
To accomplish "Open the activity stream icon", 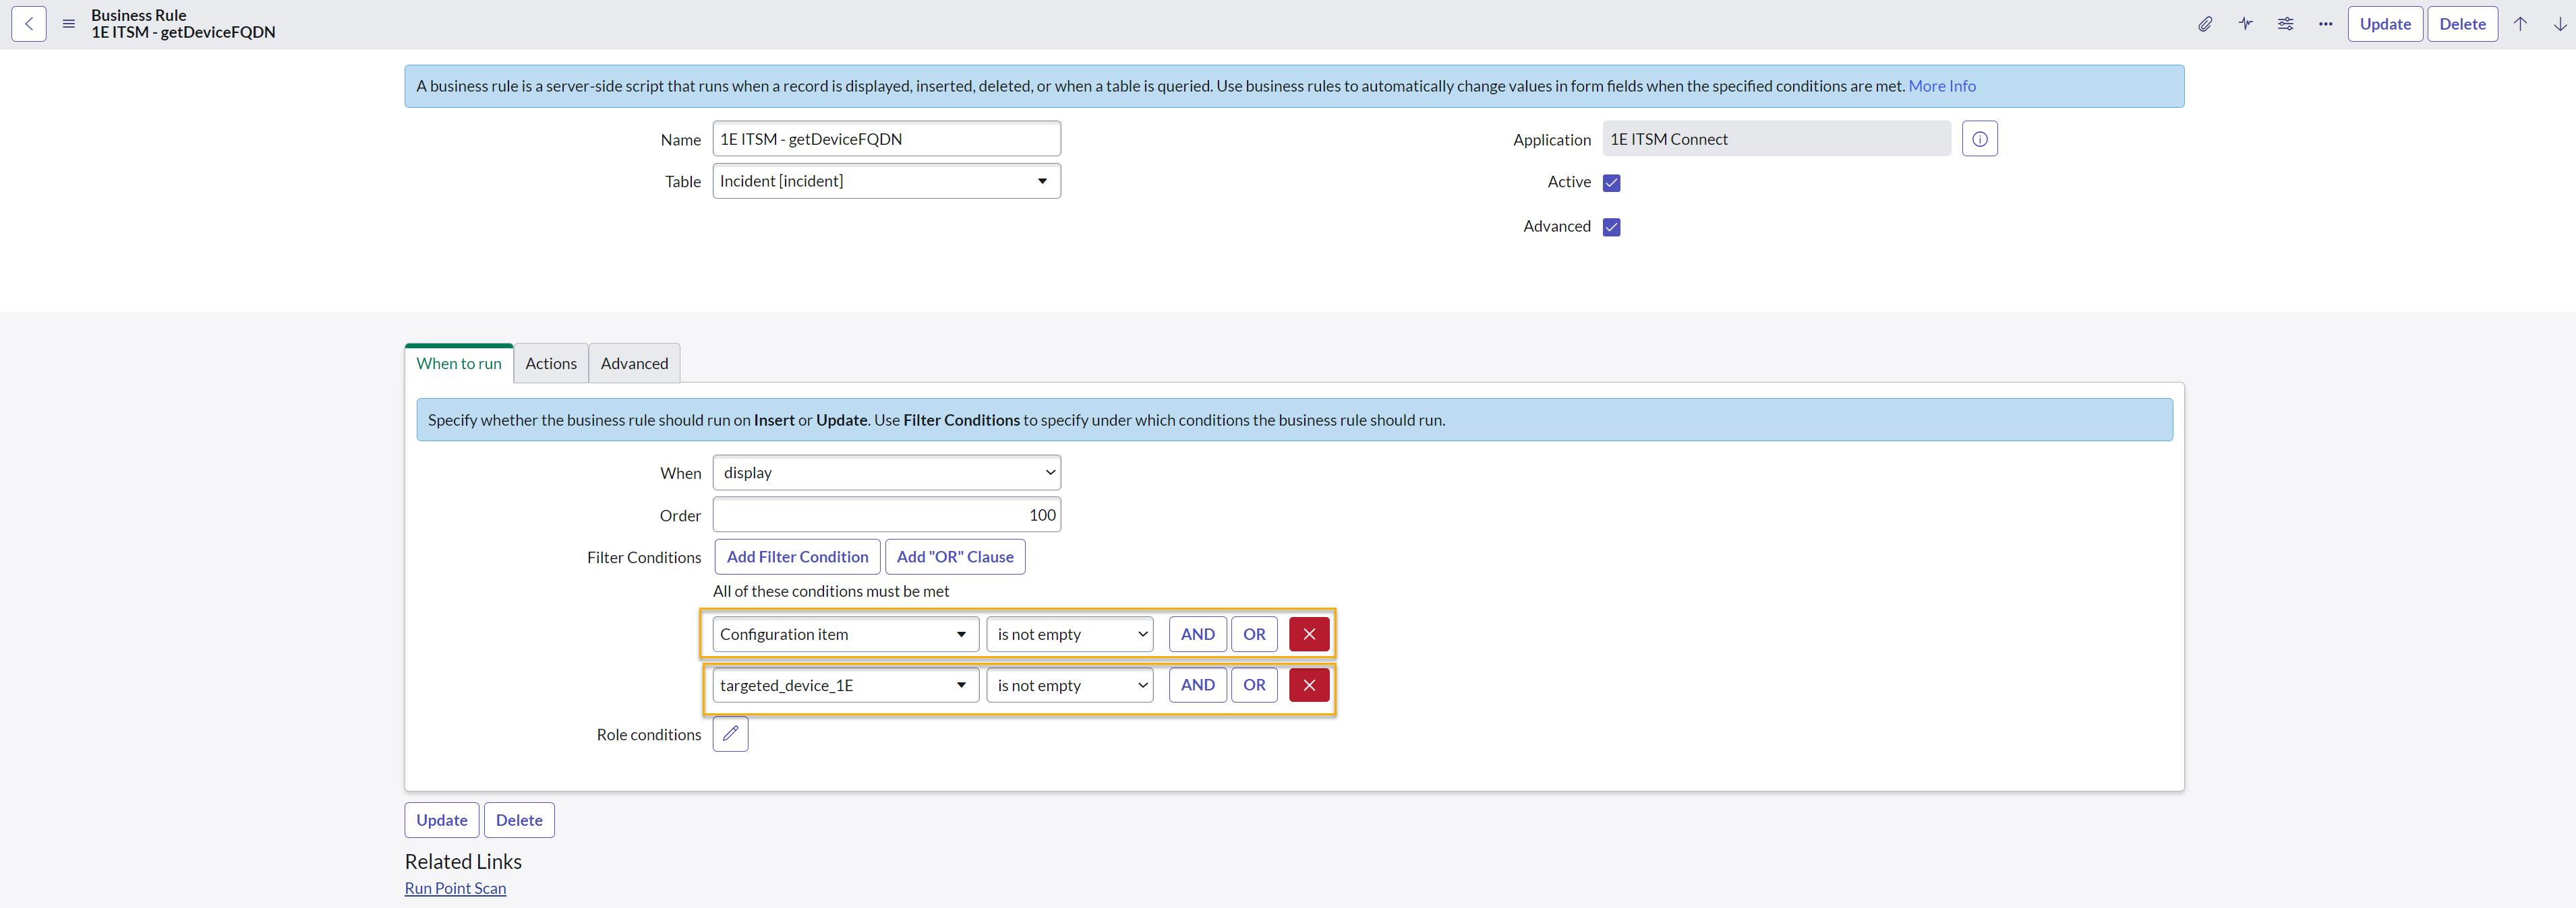I will click(2245, 24).
